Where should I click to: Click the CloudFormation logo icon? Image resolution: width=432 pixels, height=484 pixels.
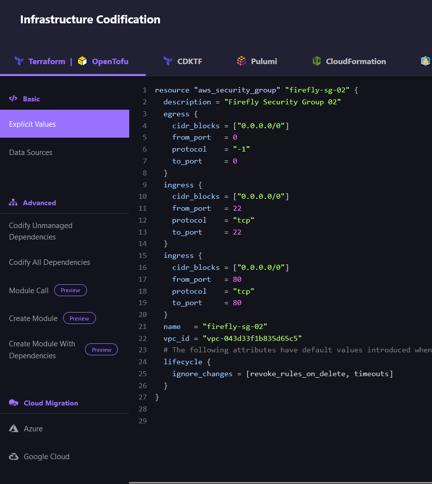pos(317,61)
